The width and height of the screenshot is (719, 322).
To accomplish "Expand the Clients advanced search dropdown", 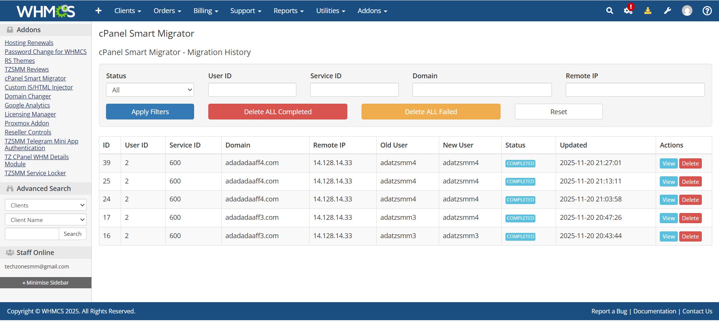I will [x=46, y=205].
